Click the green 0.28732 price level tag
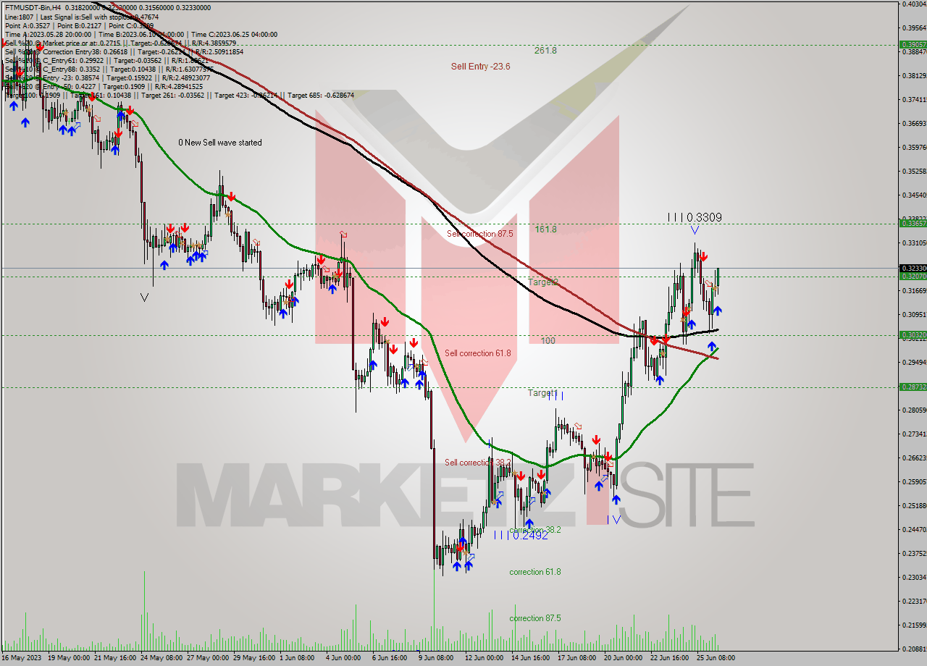 point(913,387)
